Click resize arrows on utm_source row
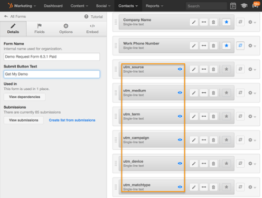Image resolution: width=262 pixels, height=198 pixels. (x=204, y=69)
